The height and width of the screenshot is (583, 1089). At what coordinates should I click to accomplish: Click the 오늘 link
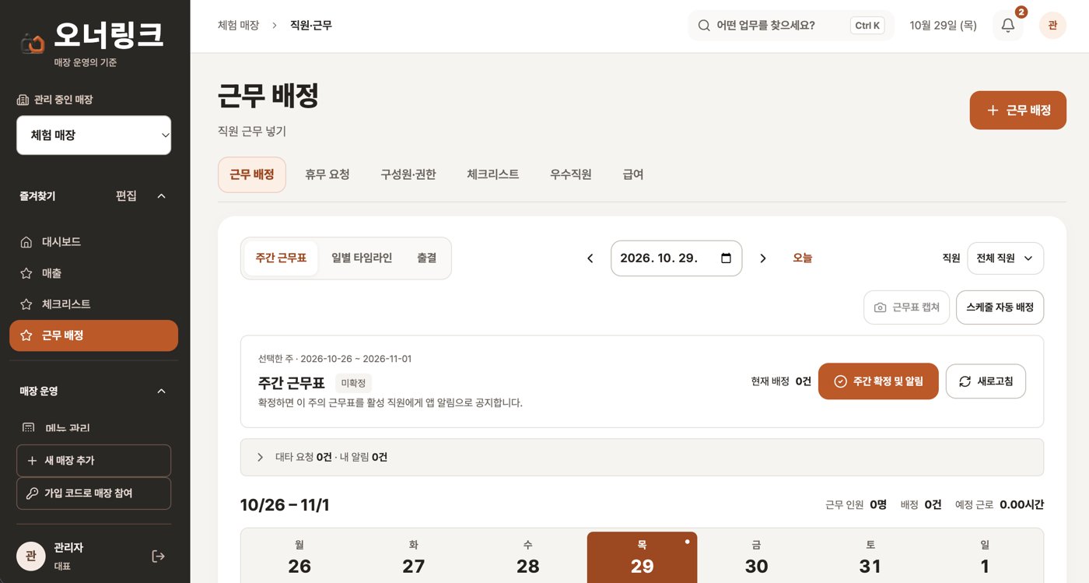(803, 258)
